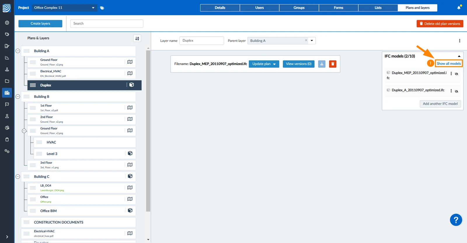Open the pie chart icon in sidebar
Image resolution: width=467 pixels, height=243 pixels.
click(7, 128)
